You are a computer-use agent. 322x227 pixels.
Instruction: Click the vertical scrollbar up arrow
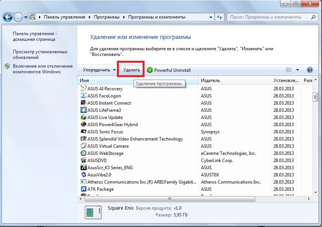[316, 80]
